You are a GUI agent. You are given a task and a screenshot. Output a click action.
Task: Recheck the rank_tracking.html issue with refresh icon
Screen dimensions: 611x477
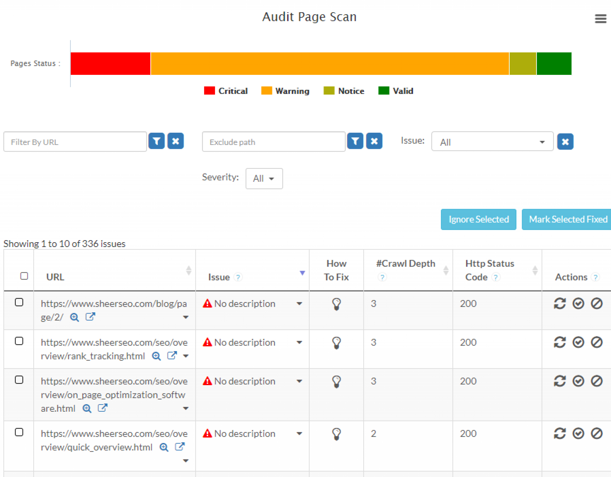click(x=560, y=342)
